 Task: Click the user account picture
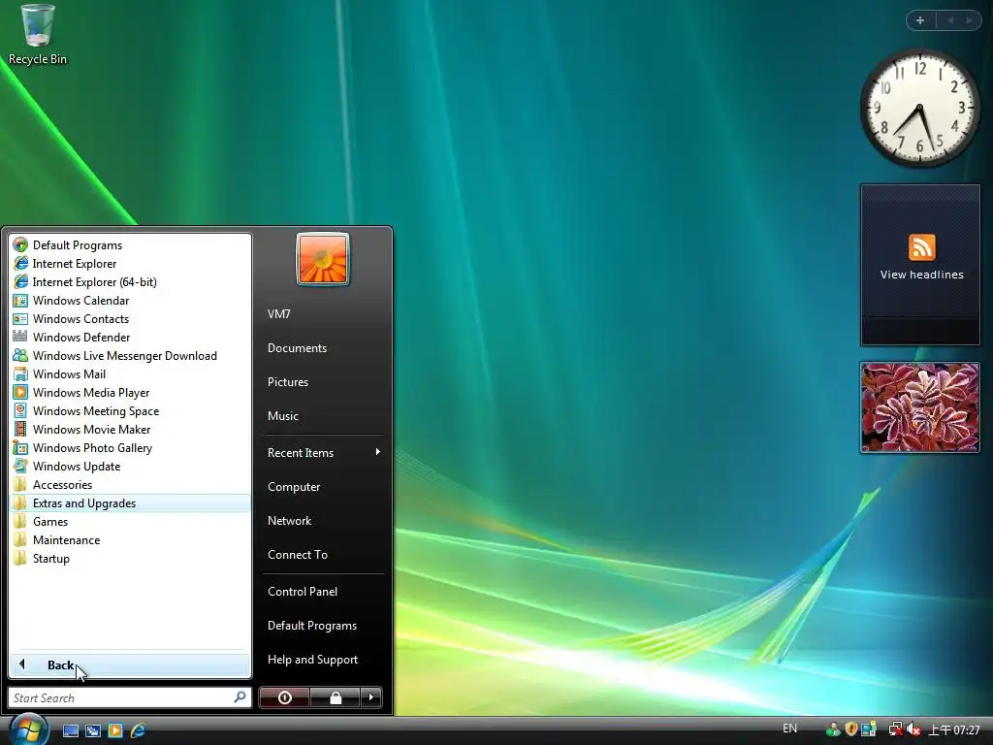pos(323,259)
